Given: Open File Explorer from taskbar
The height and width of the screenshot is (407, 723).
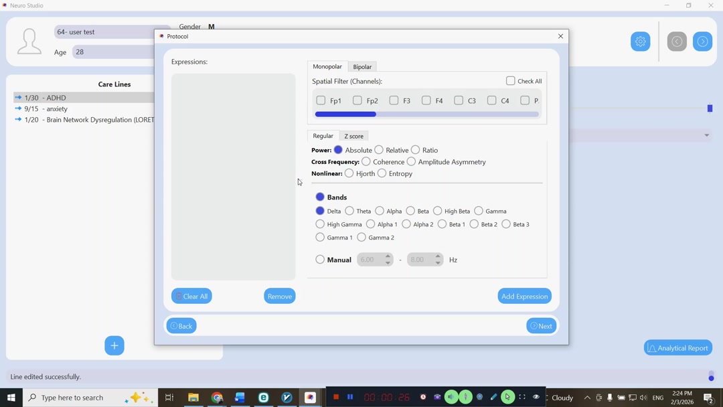Looking at the screenshot, I should click(x=193, y=397).
